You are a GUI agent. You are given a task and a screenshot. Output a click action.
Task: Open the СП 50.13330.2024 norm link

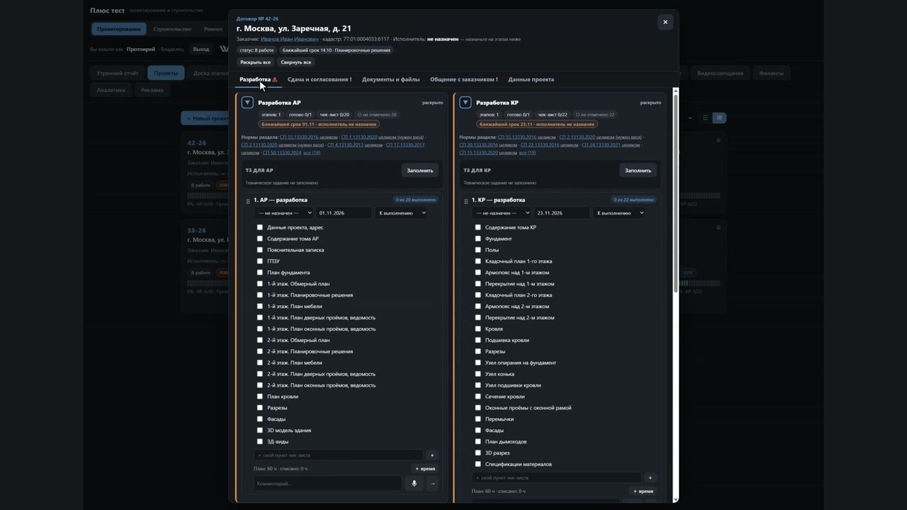coord(281,152)
